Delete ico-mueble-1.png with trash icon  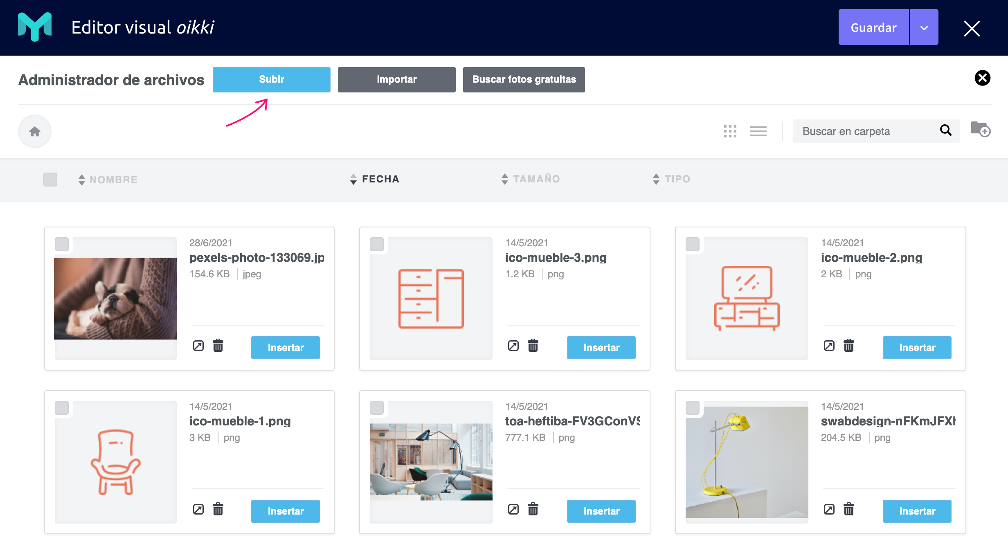[218, 509]
